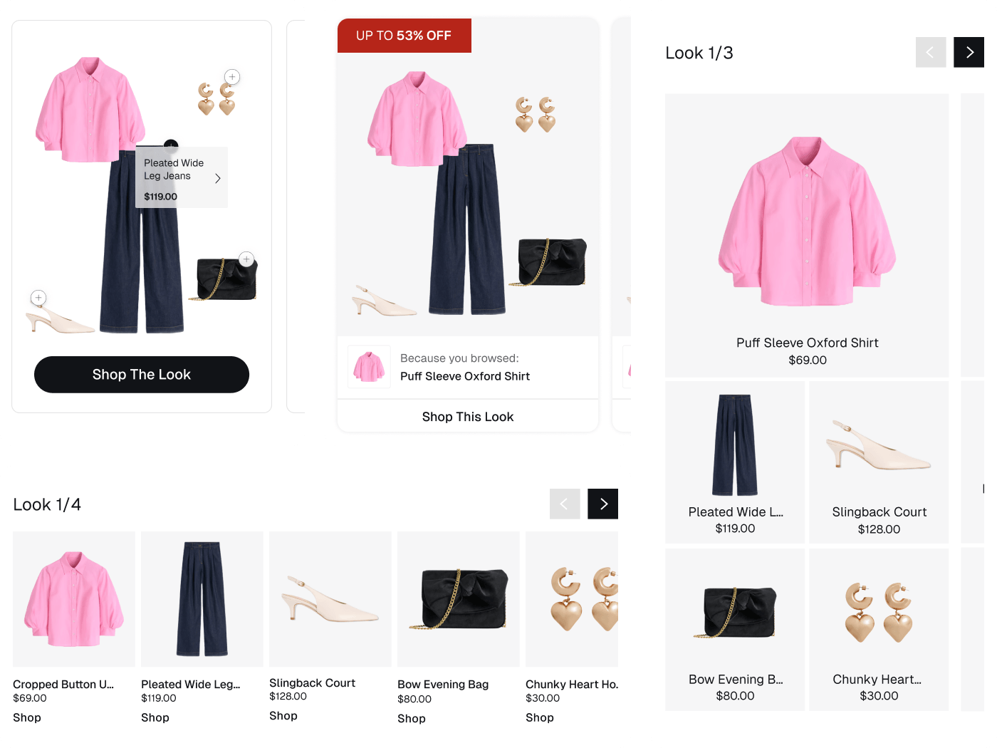Shop the Bow Evening Bag
Image resolution: width=997 pixels, height=748 pixels.
412,719
